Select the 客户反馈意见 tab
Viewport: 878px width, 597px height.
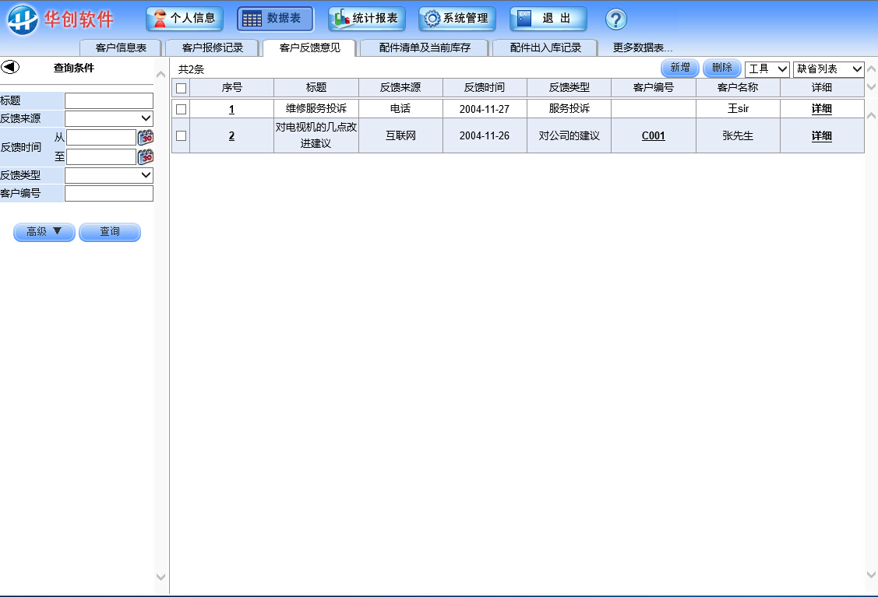pyautogui.click(x=309, y=47)
